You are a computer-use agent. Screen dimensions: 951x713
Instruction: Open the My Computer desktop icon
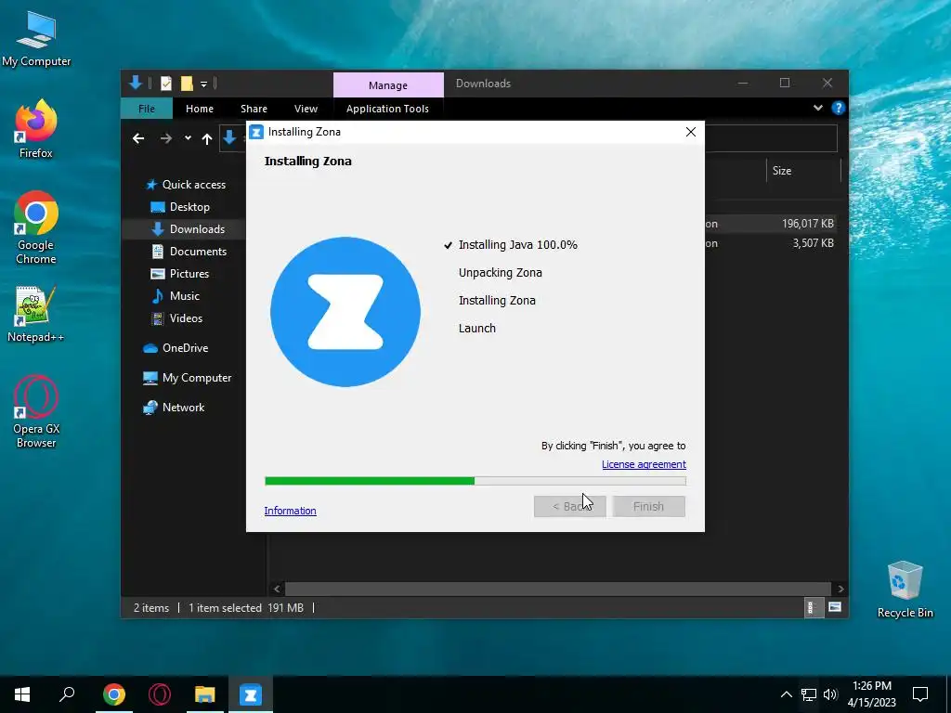tap(36, 40)
